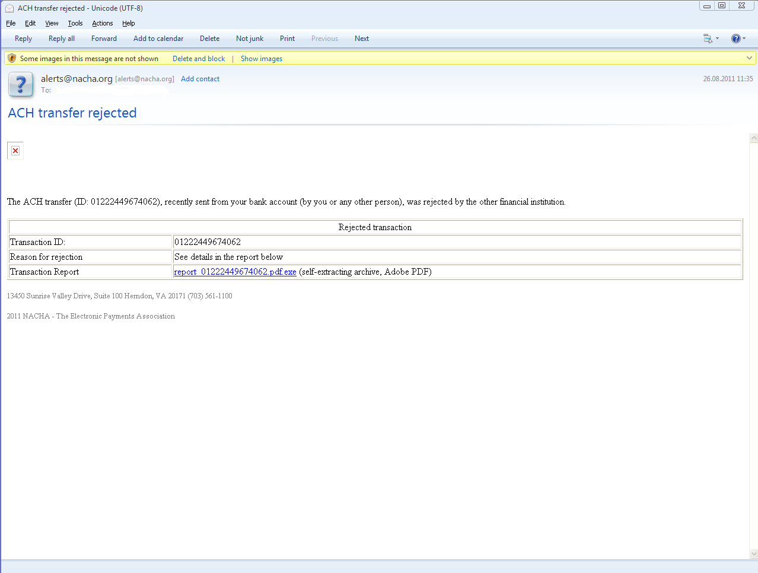The image size is (758, 573).
Task: Open the View menu
Action: pyautogui.click(x=52, y=23)
